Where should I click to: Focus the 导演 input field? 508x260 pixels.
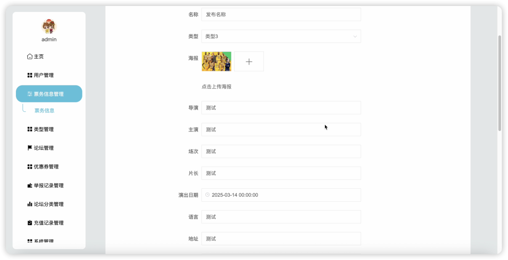click(281, 108)
